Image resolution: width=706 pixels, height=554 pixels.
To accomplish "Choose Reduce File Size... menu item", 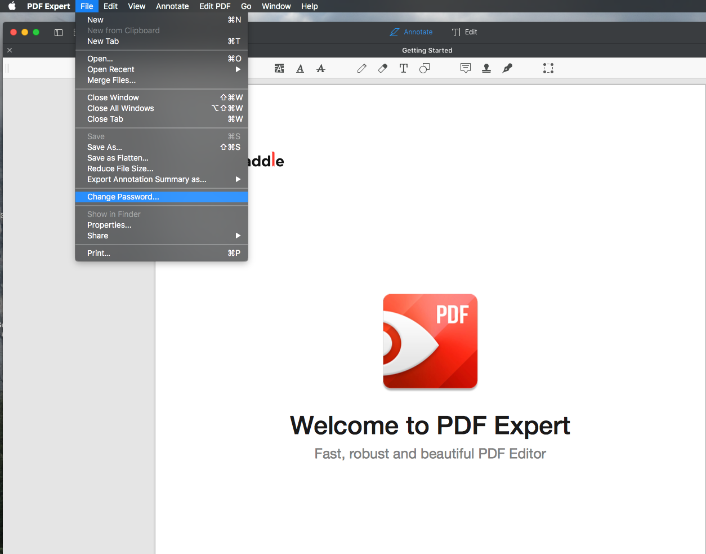I will [162, 169].
